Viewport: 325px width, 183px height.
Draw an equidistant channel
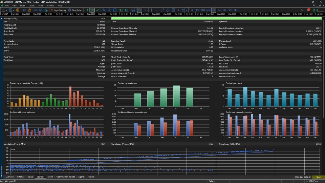click(x=168, y=10)
